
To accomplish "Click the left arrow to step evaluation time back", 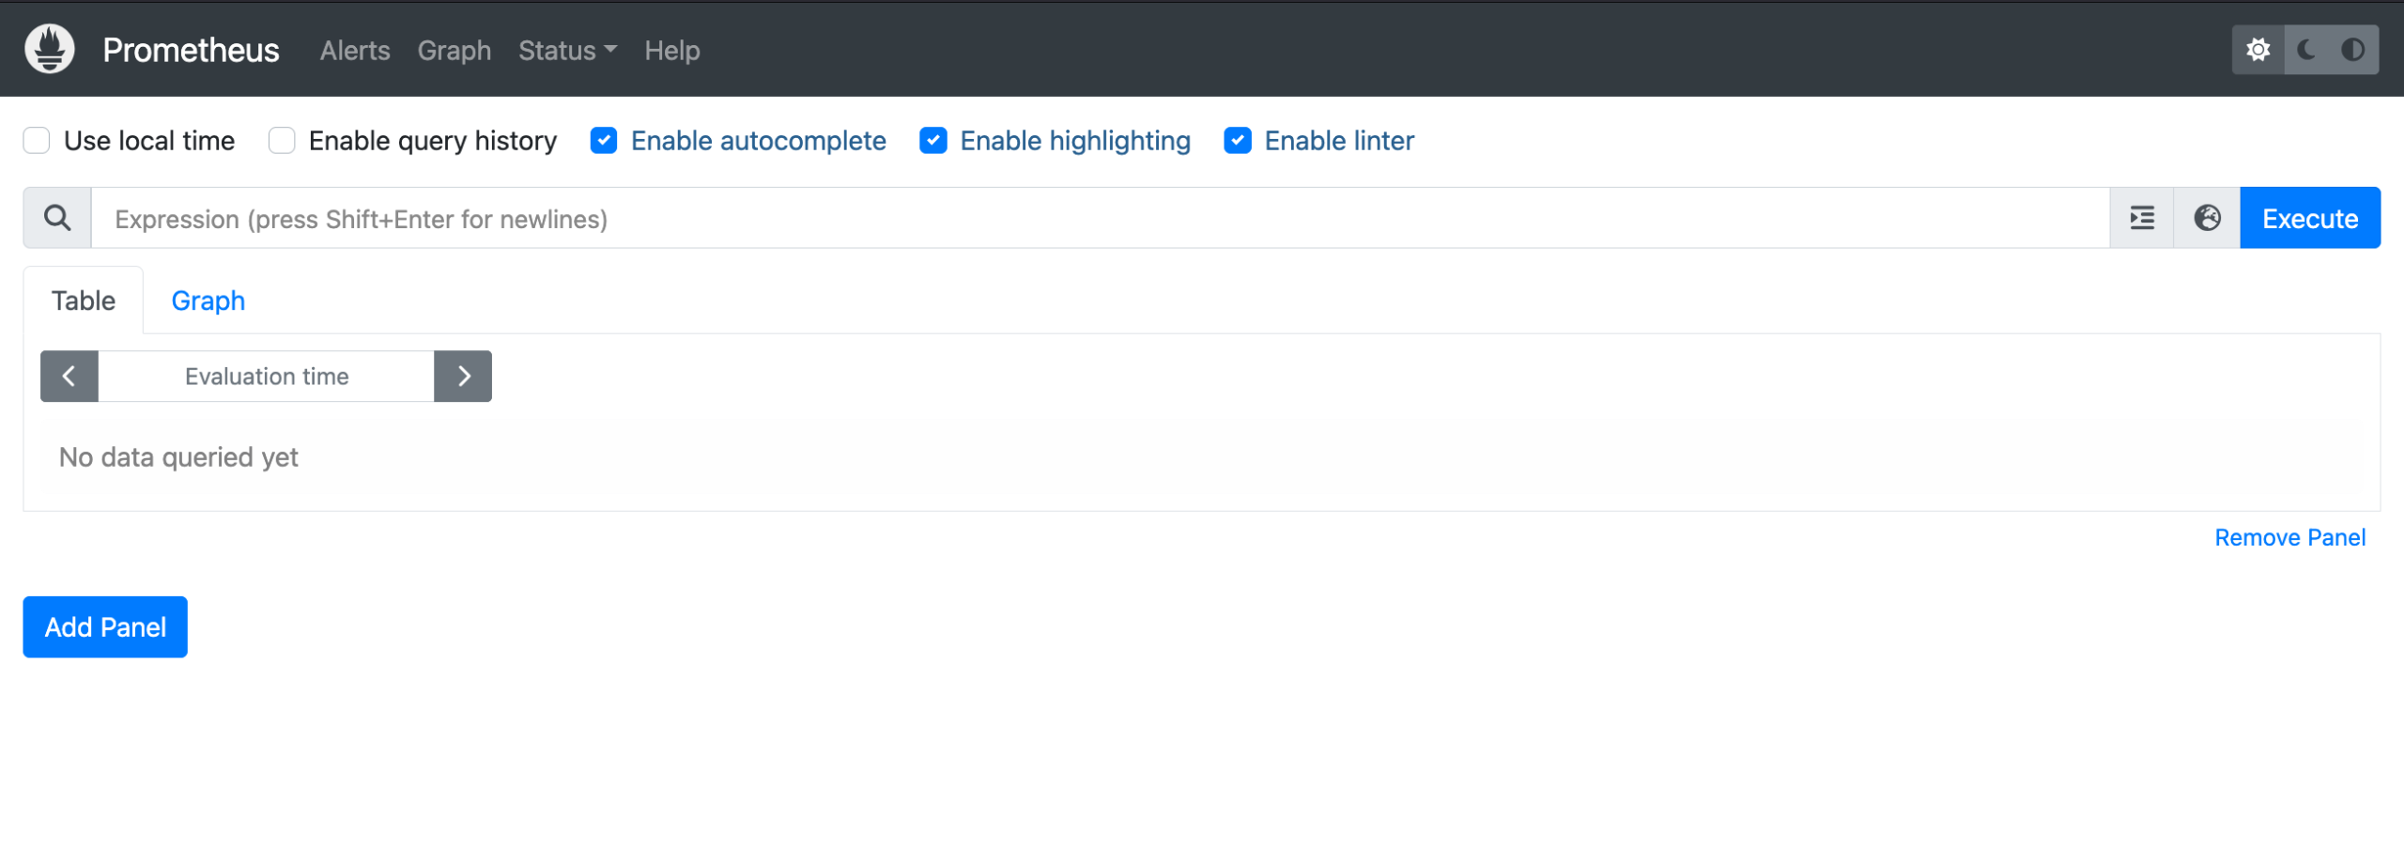I will pyautogui.click(x=69, y=376).
